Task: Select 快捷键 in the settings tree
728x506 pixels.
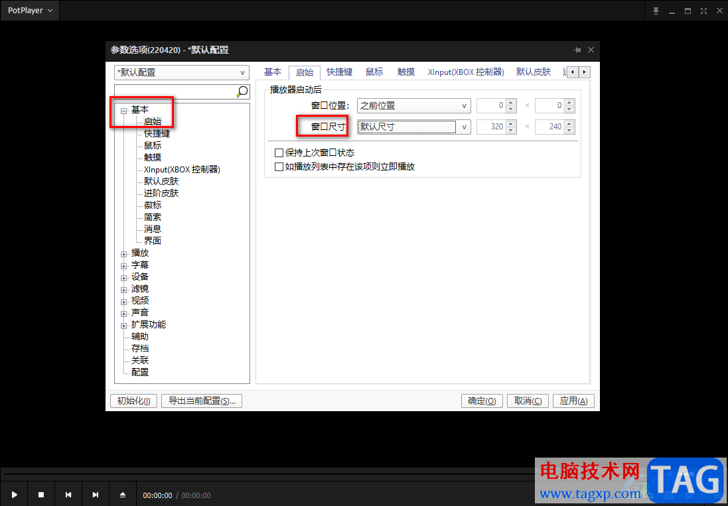Action: [x=157, y=133]
